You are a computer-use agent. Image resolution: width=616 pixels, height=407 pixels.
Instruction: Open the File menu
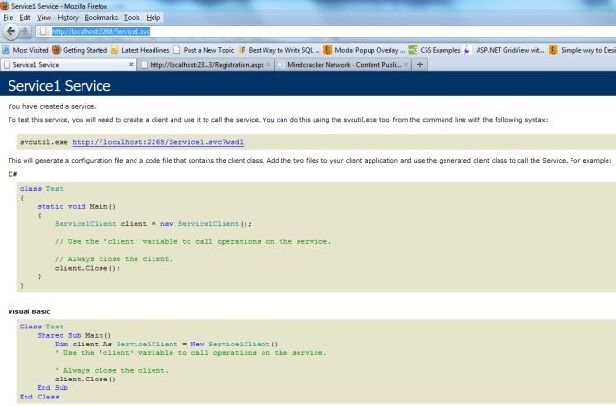(x=9, y=18)
